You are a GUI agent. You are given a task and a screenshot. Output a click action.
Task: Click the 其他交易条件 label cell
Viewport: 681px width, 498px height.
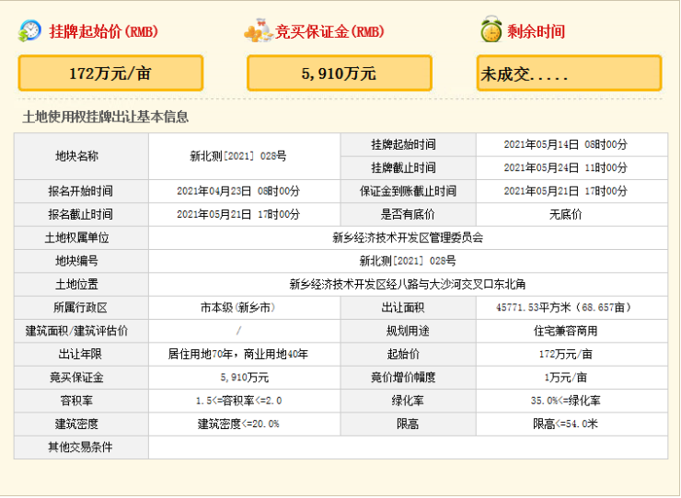pos(81,447)
